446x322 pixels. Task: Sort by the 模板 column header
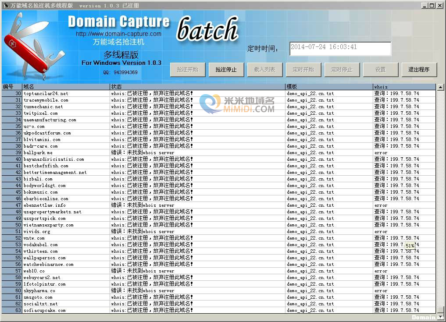[329, 87]
